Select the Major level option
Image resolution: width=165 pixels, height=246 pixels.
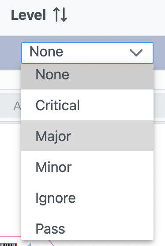[x=87, y=136]
